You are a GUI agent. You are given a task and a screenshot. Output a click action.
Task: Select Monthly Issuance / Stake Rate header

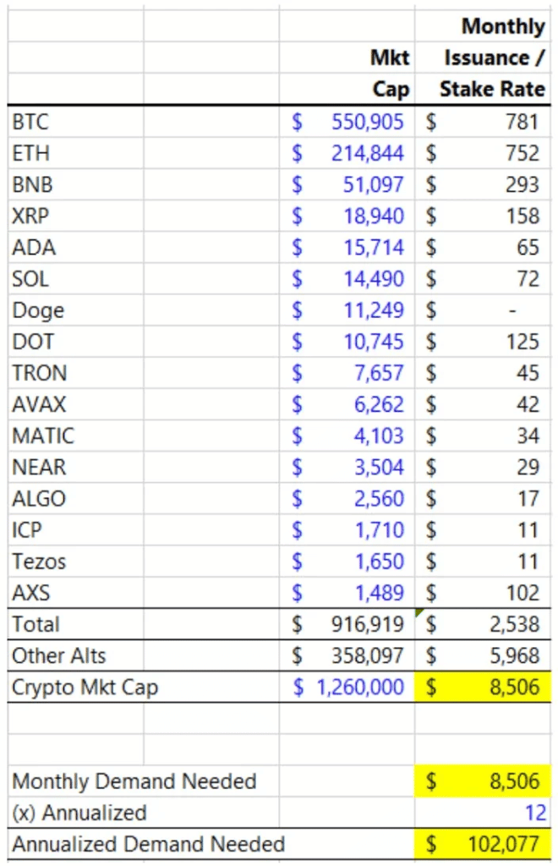coord(492,58)
